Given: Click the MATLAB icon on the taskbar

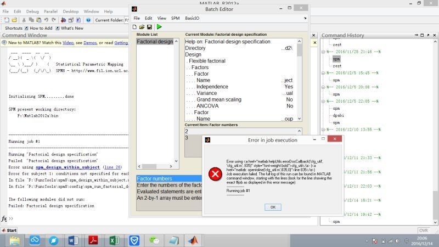Looking at the screenshot, I should pyautogui.click(x=193, y=240).
